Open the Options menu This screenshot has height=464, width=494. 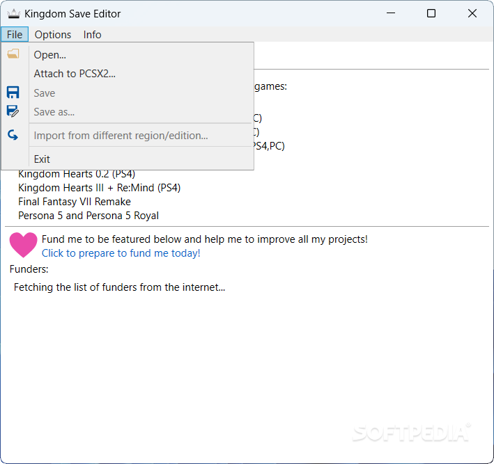53,35
